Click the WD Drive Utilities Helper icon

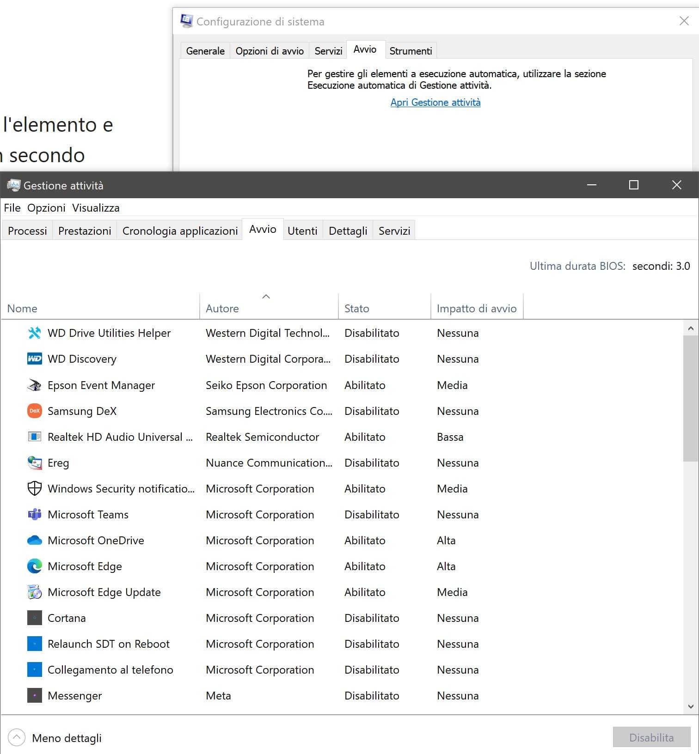pyautogui.click(x=35, y=333)
